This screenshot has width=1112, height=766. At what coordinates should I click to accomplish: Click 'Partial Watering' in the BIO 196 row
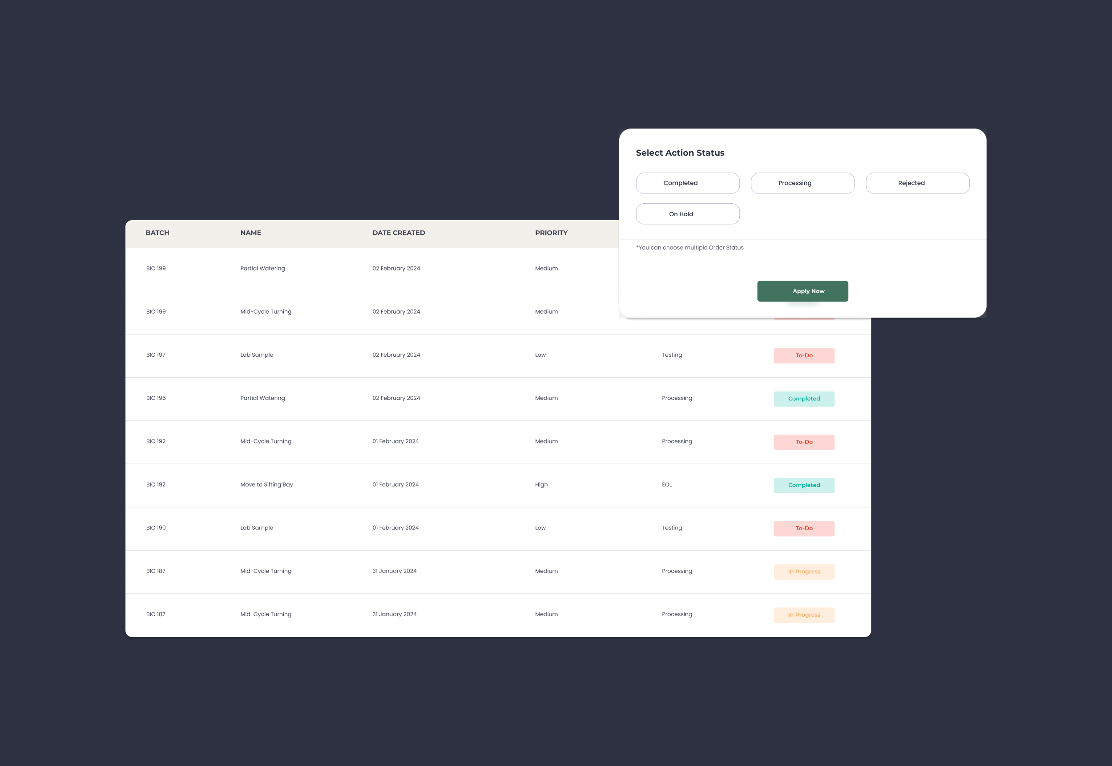coord(262,398)
